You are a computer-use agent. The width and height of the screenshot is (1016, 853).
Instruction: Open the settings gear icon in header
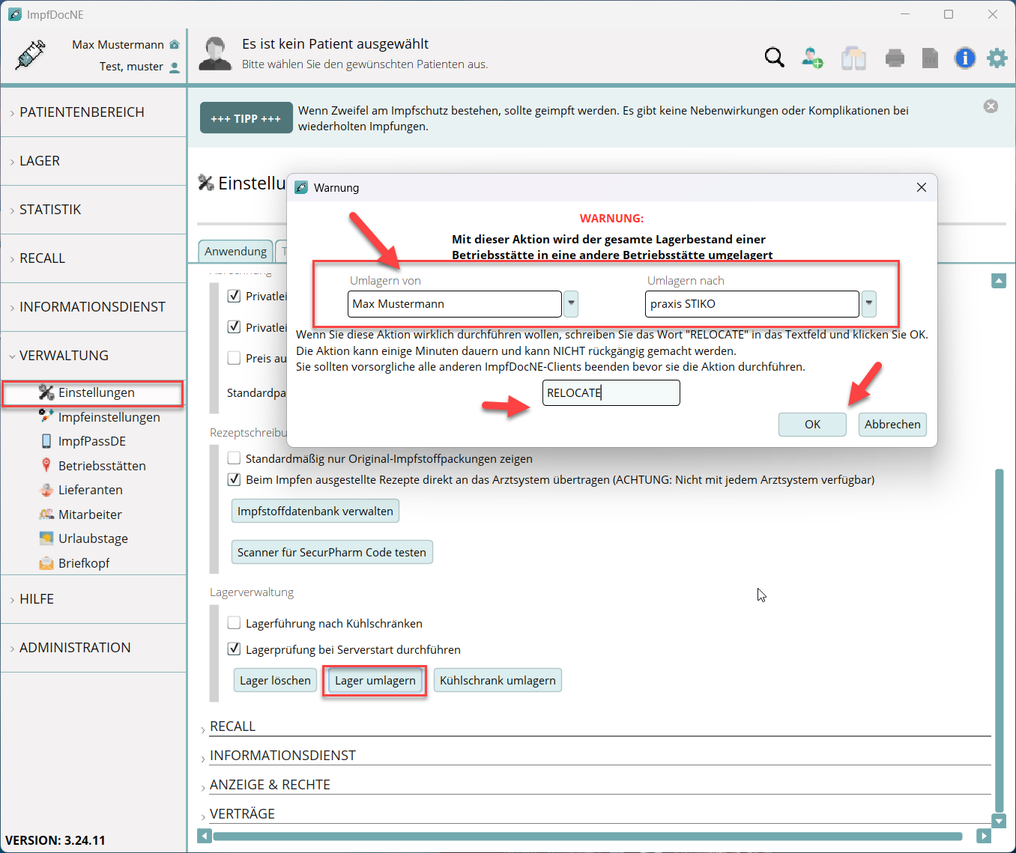(997, 58)
